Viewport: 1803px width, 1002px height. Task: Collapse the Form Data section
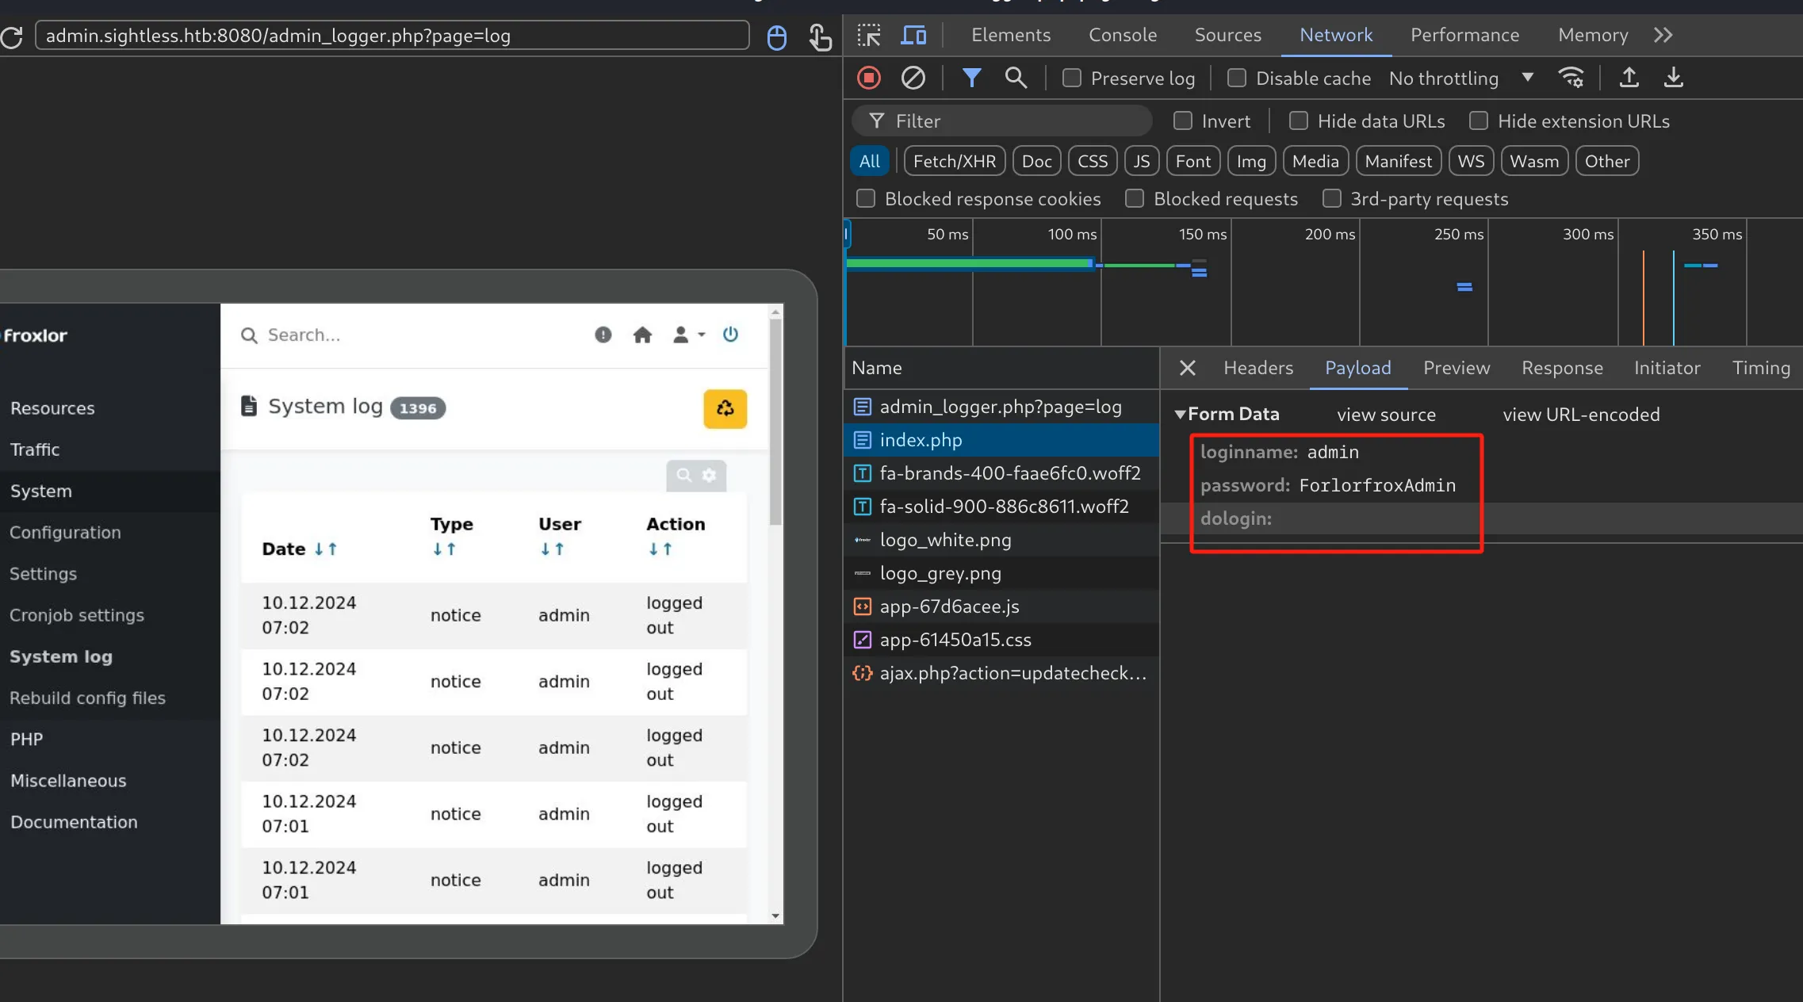(x=1180, y=414)
